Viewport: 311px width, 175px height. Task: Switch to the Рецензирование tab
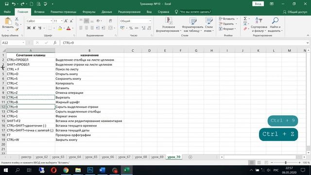[x=129, y=12]
